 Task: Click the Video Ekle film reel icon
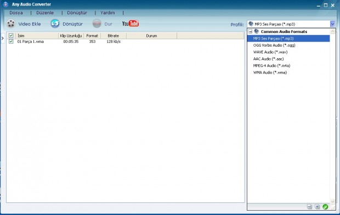tap(10, 24)
